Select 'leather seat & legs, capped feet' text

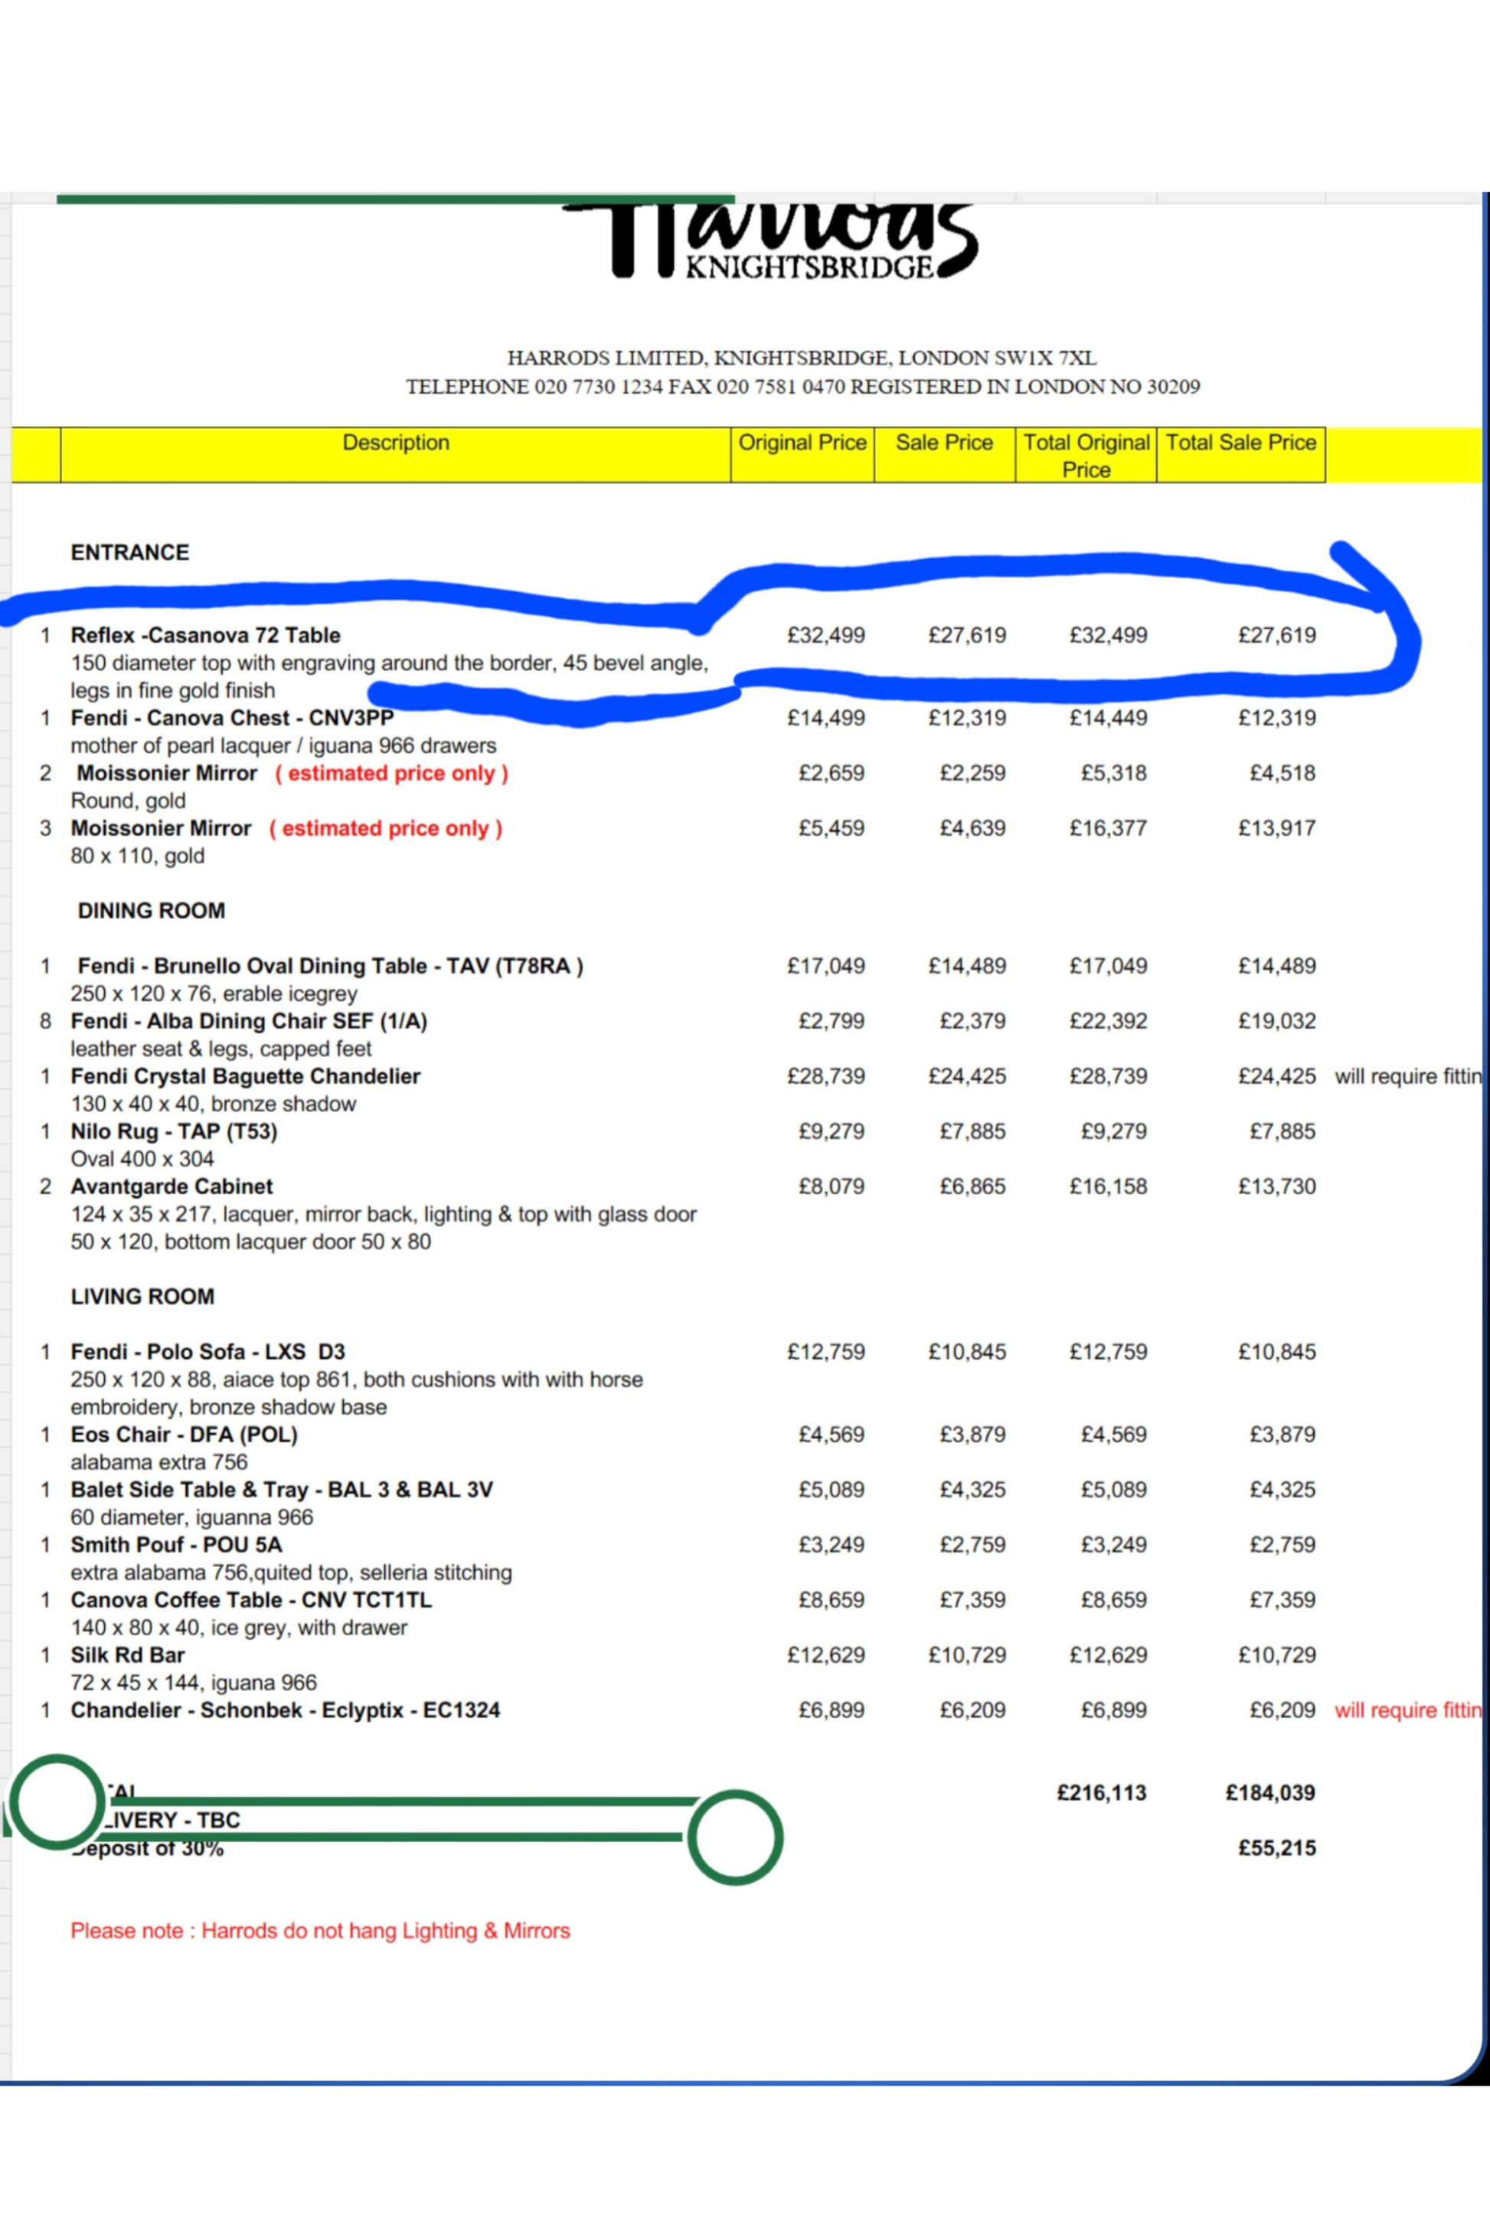(221, 1049)
